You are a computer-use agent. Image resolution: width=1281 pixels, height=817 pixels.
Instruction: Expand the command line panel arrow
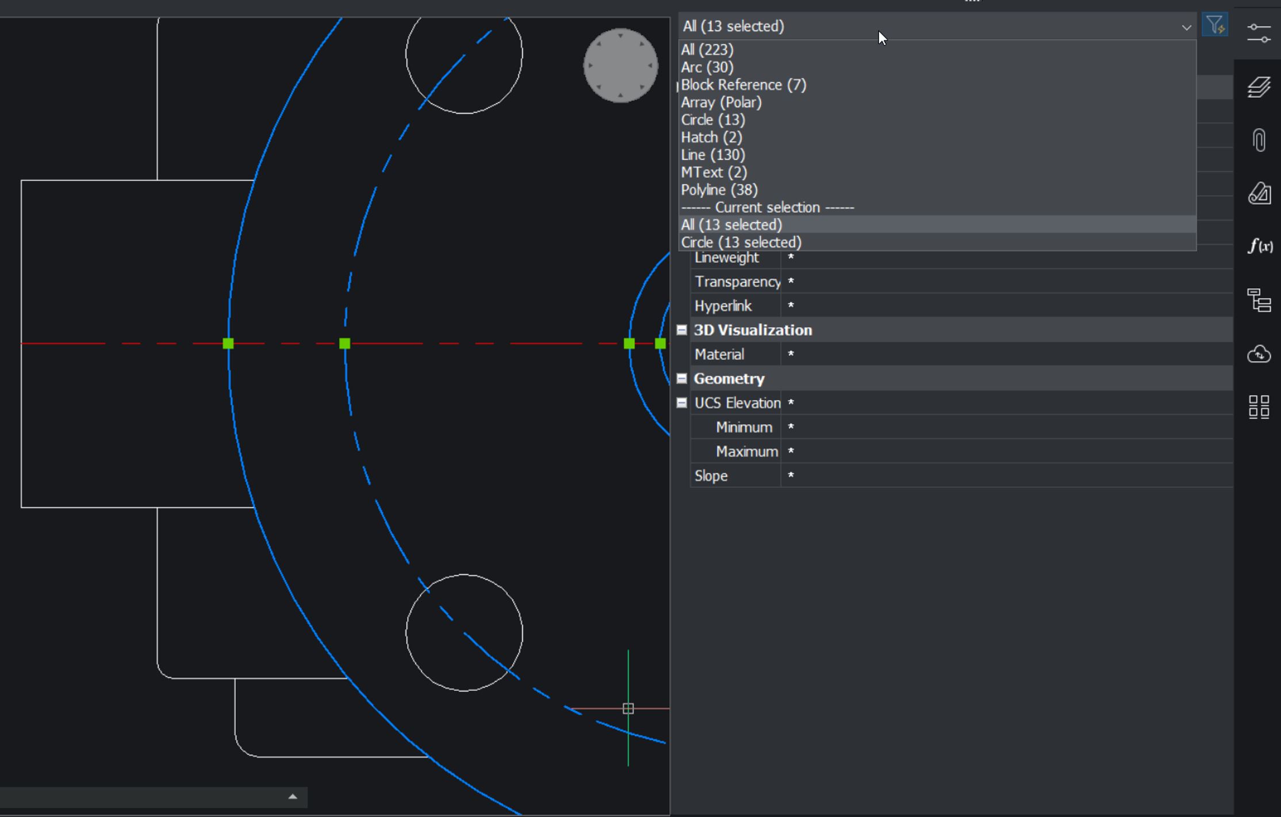(x=292, y=797)
